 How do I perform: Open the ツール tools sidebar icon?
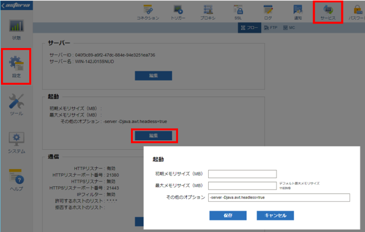click(16, 105)
